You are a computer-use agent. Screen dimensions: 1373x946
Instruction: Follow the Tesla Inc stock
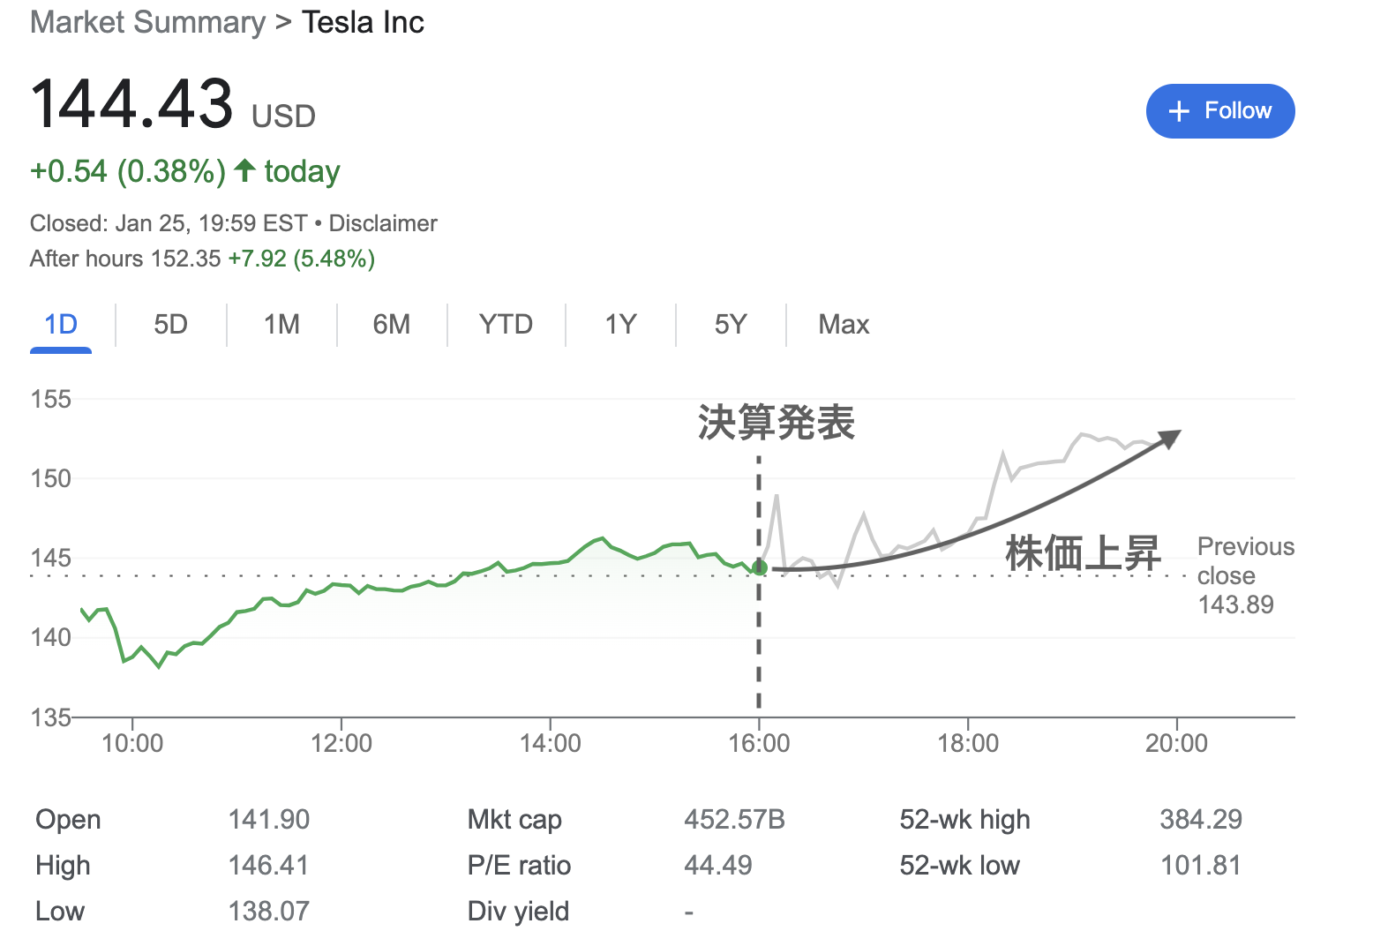tap(1220, 111)
